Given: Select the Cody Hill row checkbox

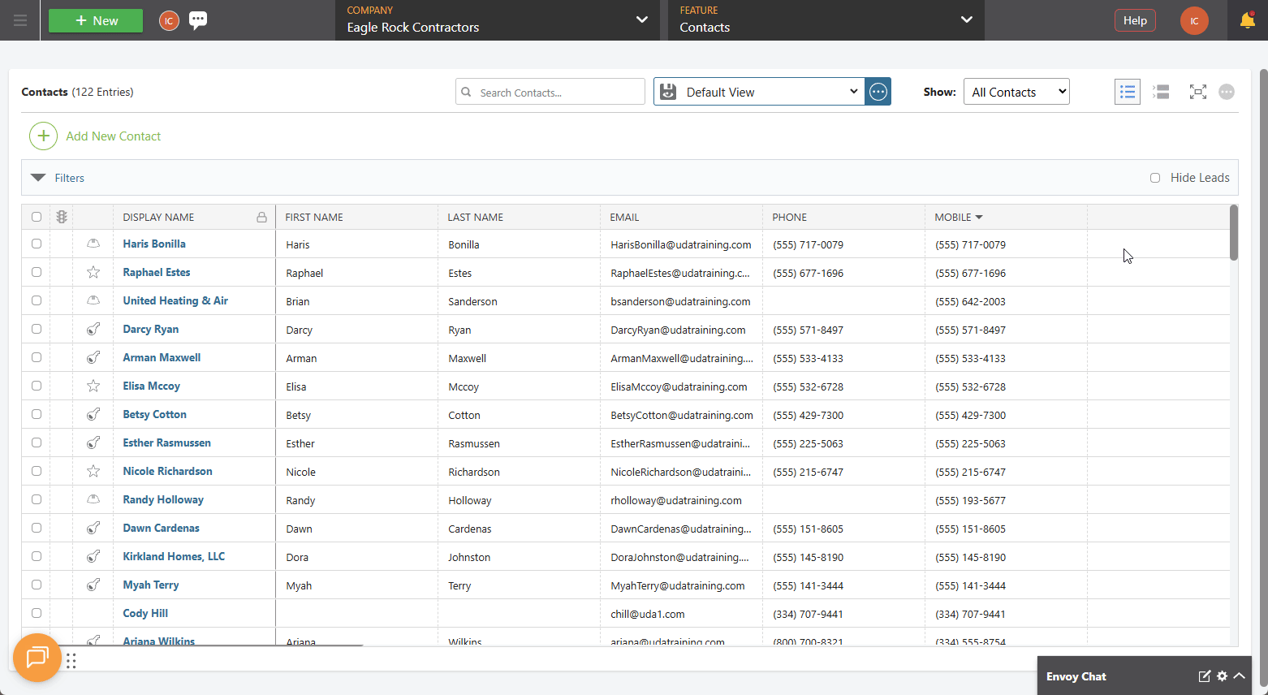Looking at the screenshot, I should 37,613.
